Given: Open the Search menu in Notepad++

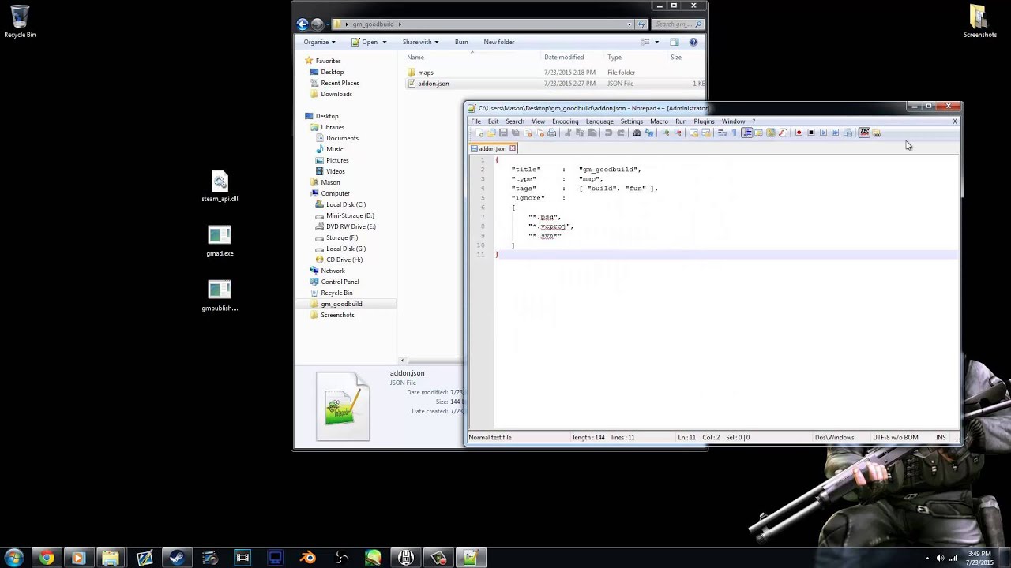Looking at the screenshot, I should 514,121.
